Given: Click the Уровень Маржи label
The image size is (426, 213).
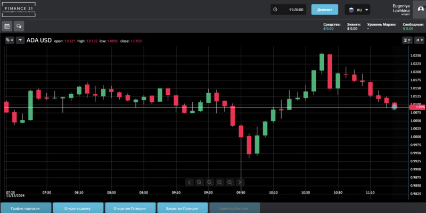Looking at the screenshot, I should [382, 24].
